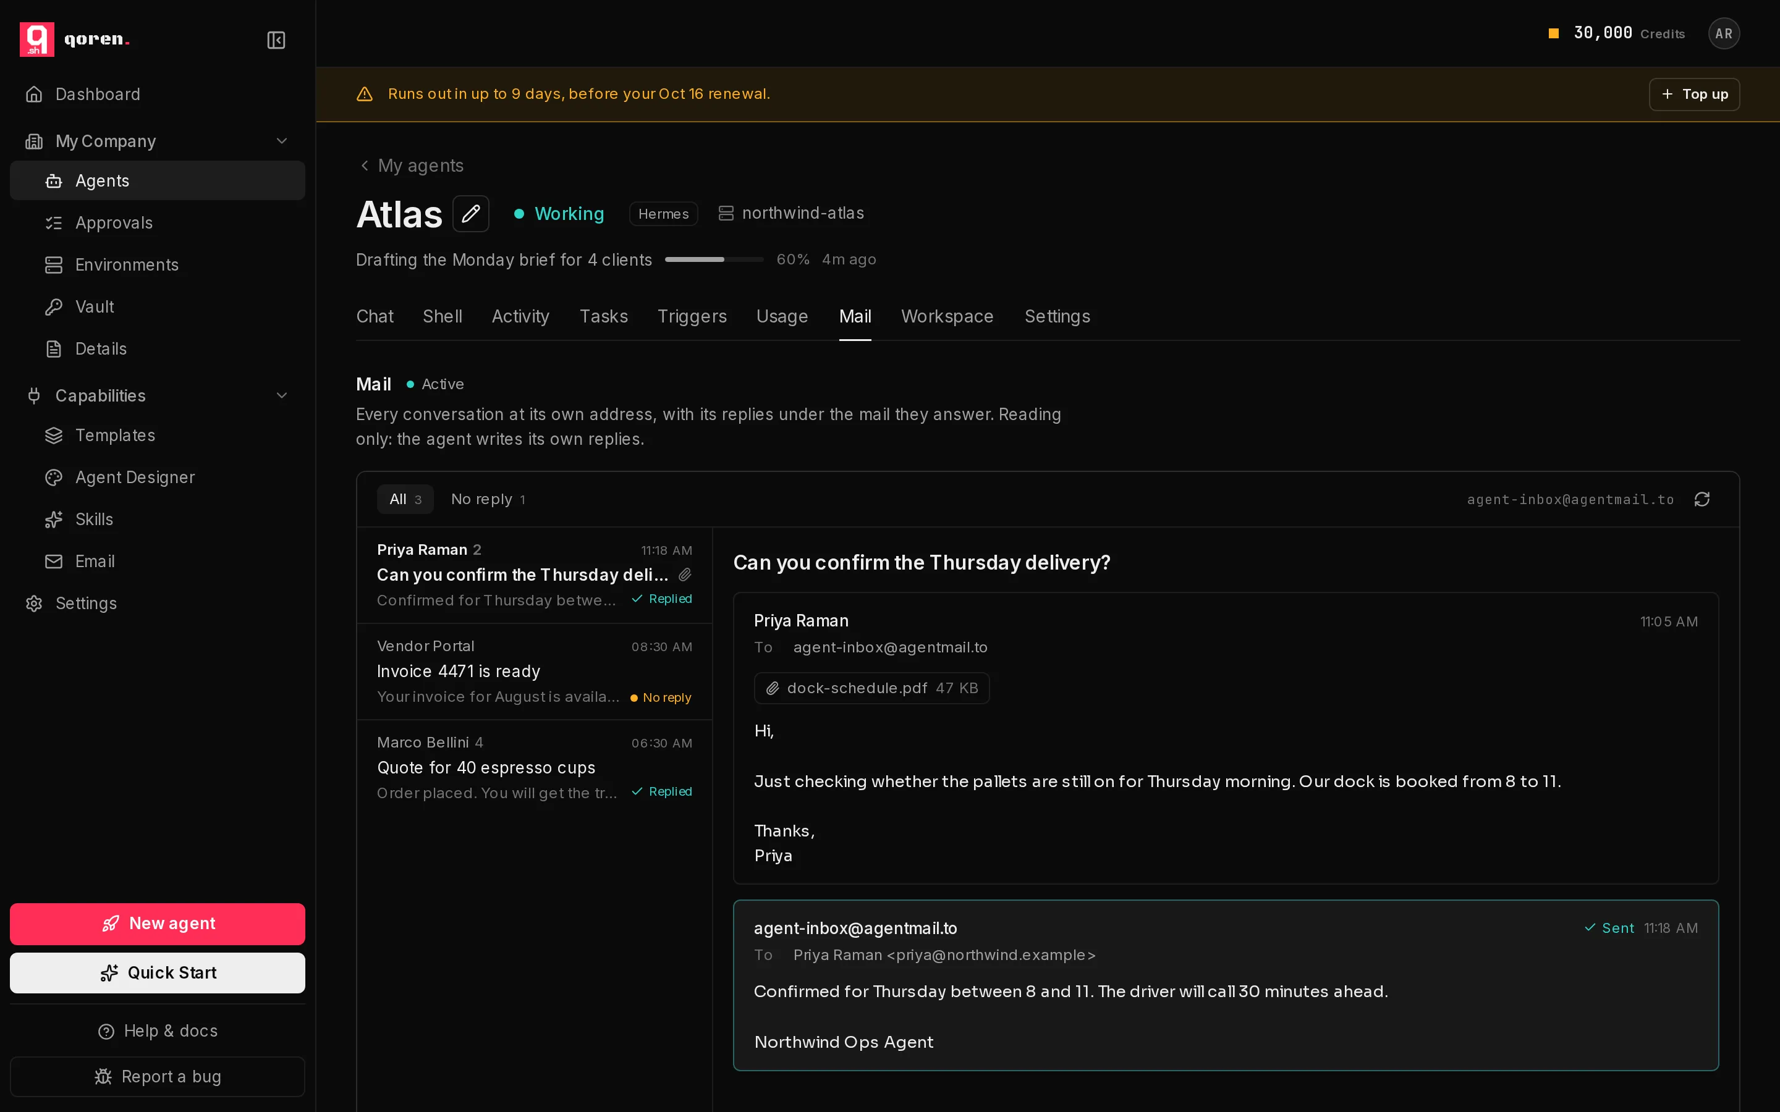
Task: Click the Monday brief progress bar
Action: click(x=714, y=259)
